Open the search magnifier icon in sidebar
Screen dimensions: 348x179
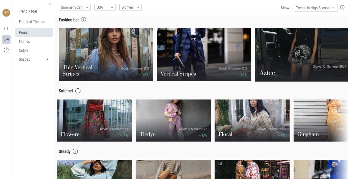[6, 29]
